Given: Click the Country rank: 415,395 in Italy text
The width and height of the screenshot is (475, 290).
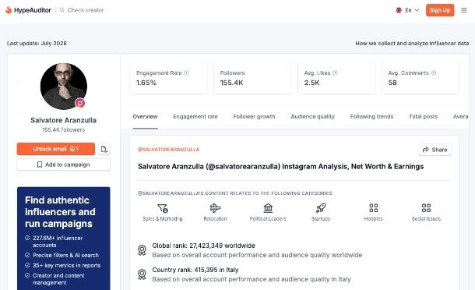Looking at the screenshot, I should click(195, 270).
